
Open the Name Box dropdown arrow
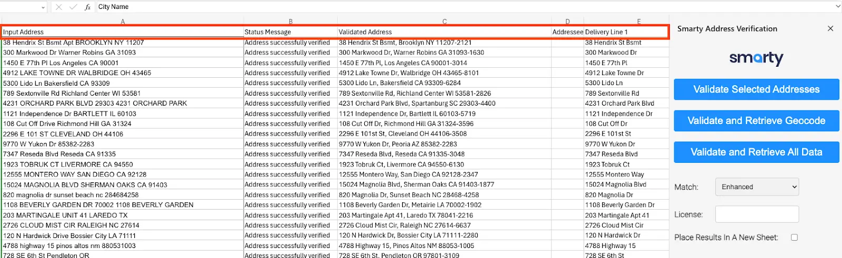tap(43, 7)
